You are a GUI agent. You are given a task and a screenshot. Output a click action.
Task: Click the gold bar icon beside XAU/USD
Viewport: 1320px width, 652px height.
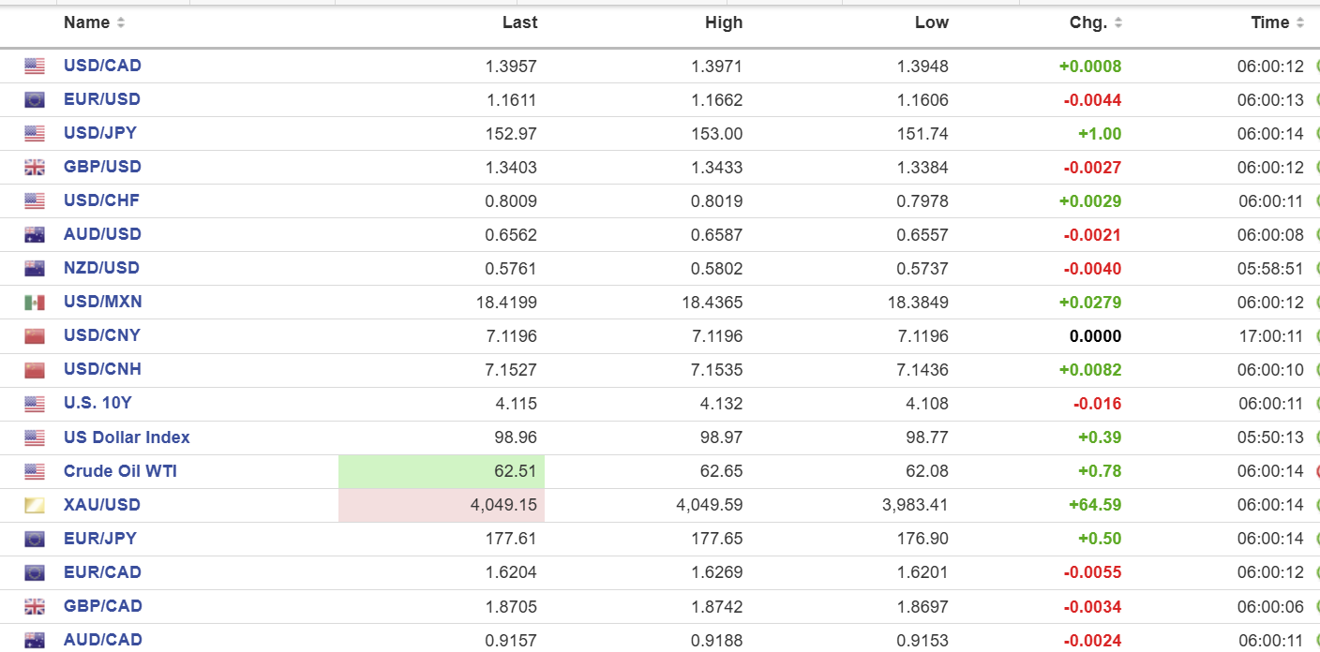(35, 506)
